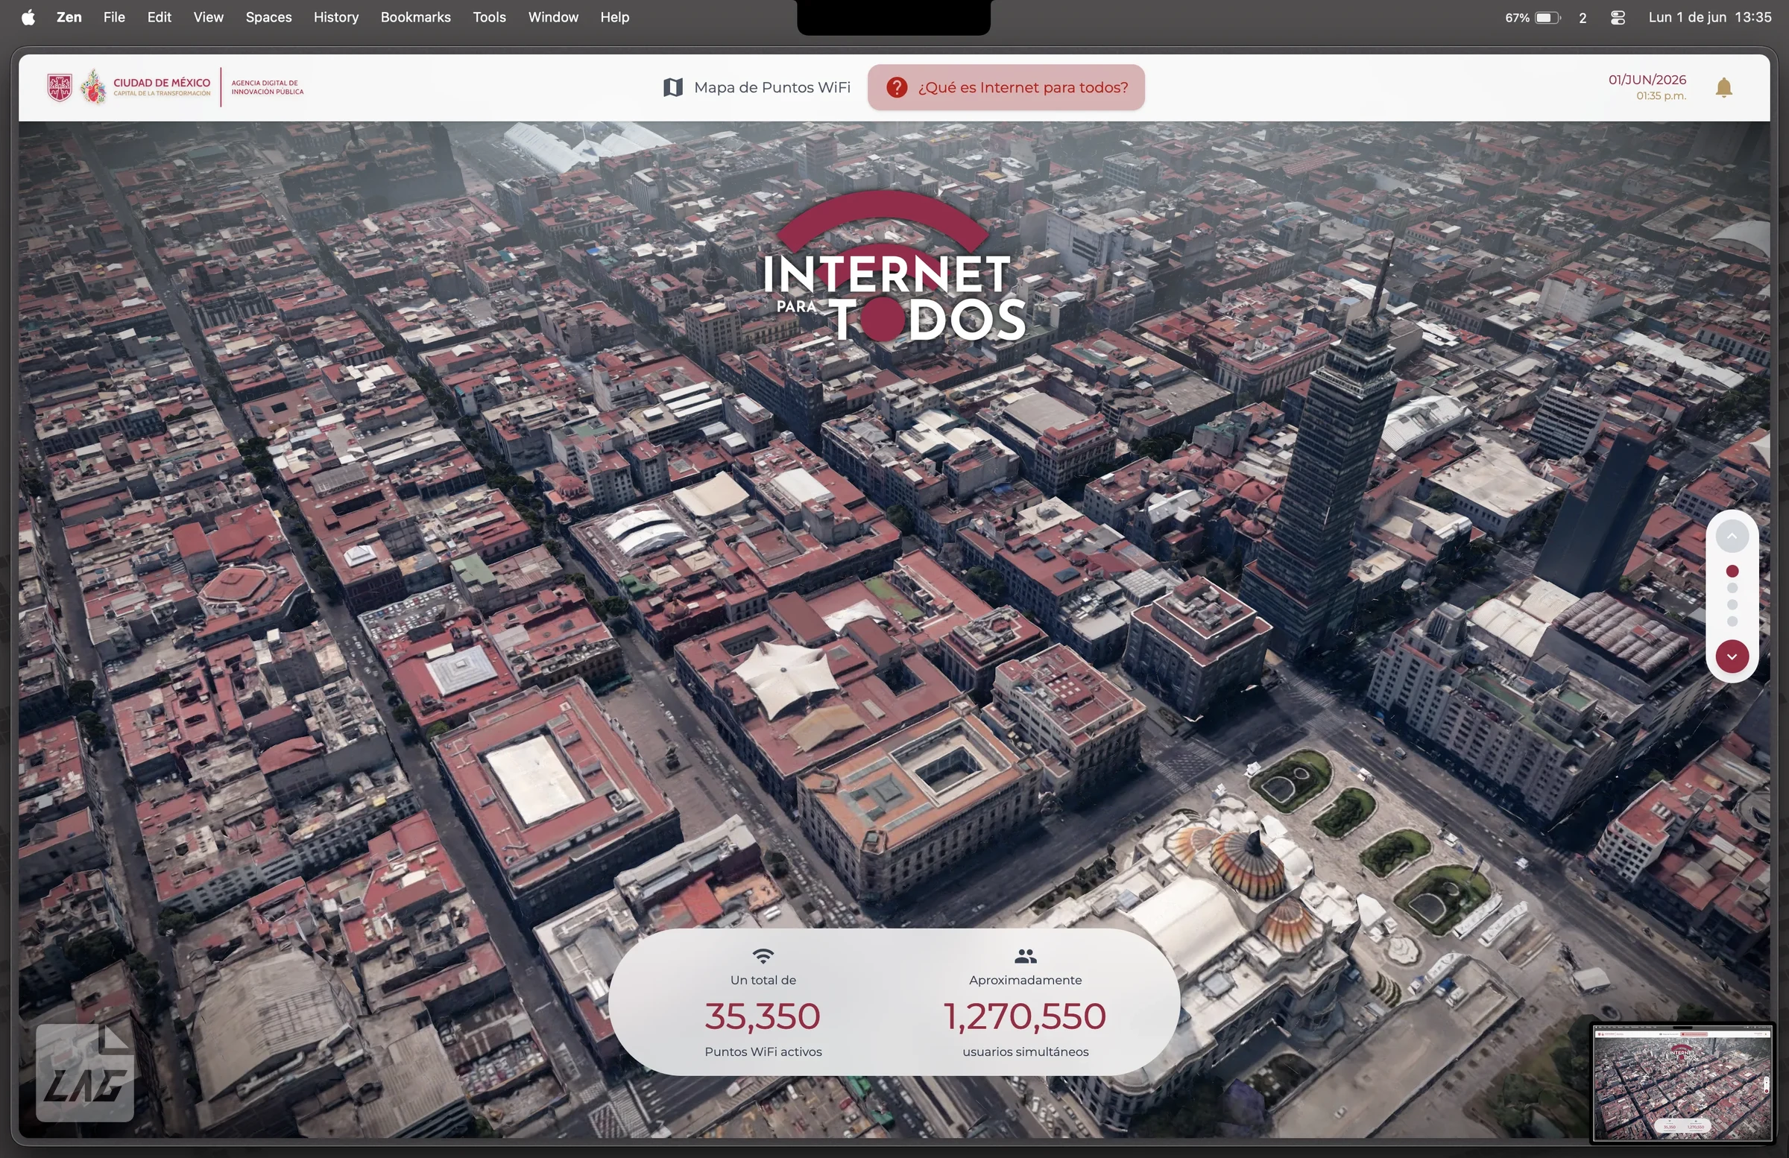Open the Edit menu
Image resolution: width=1789 pixels, height=1158 pixels.
click(x=160, y=17)
